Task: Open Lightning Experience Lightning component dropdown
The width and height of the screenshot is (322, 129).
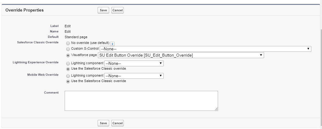Action: (134, 63)
